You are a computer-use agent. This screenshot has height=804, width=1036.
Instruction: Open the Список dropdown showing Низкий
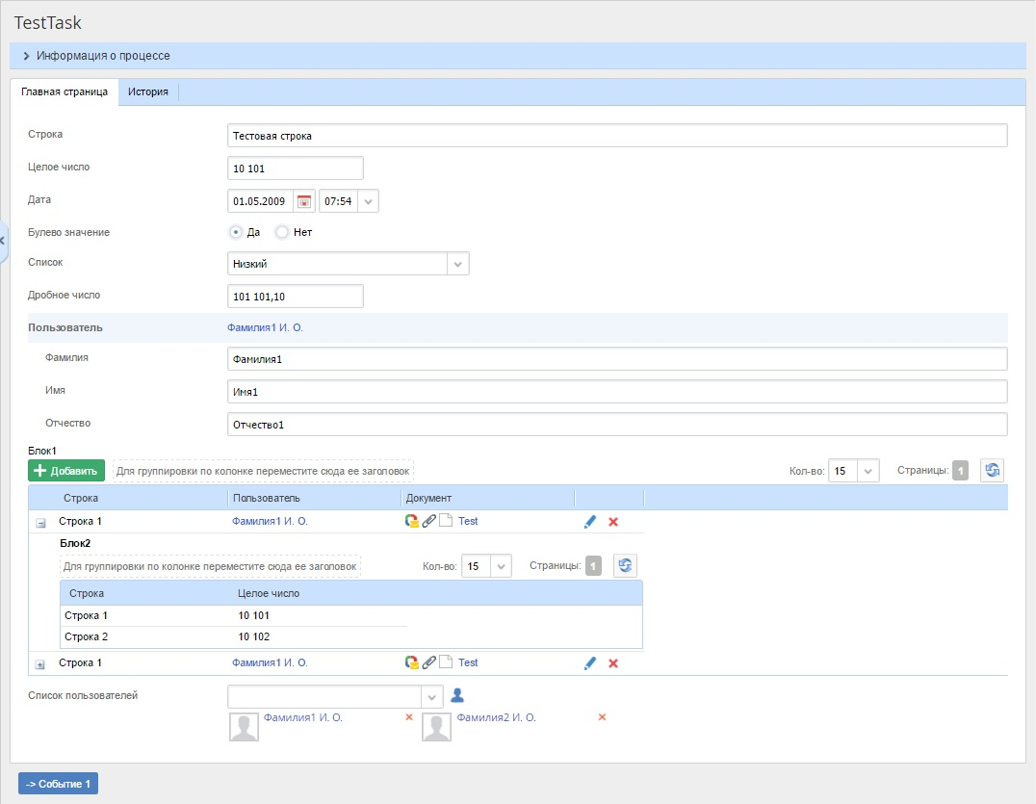[x=457, y=264]
